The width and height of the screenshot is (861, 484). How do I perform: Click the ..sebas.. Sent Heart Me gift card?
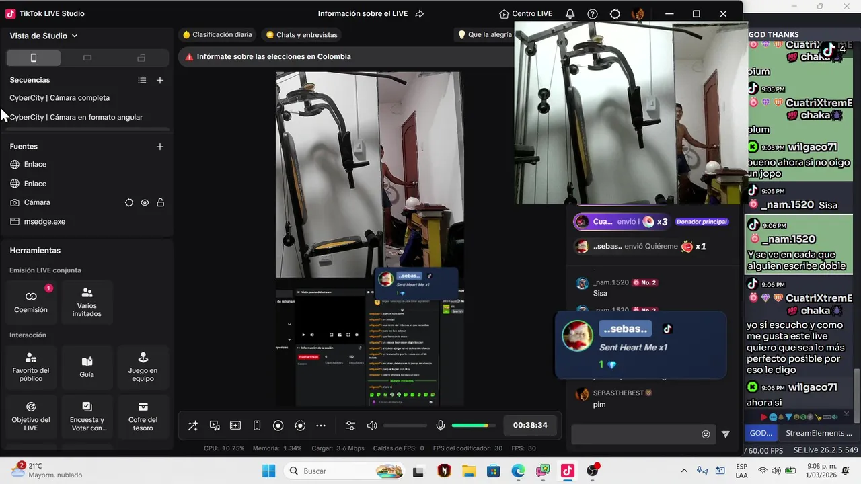click(x=640, y=346)
